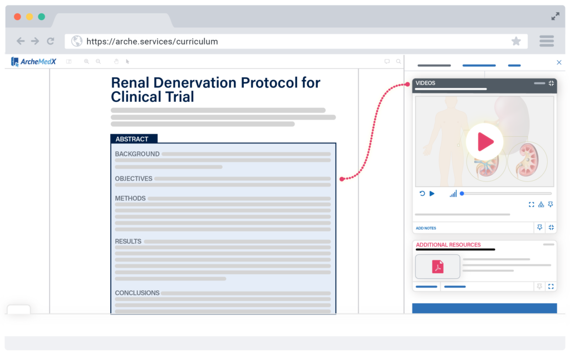Click the page layout icon beside the logo
Screen dimensions: 570x355
click(68, 61)
